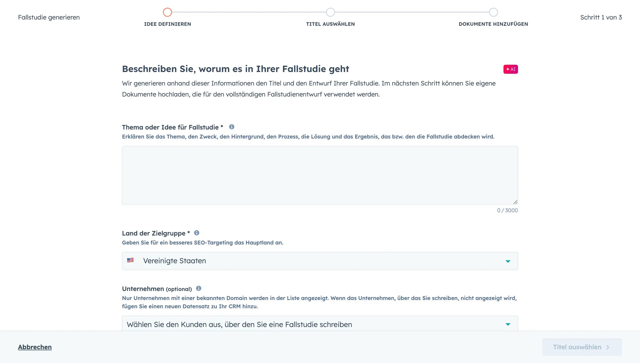
Task: Click the "Dokumente hinzufügen" step label
Action: pyautogui.click(x=493, y=24)
